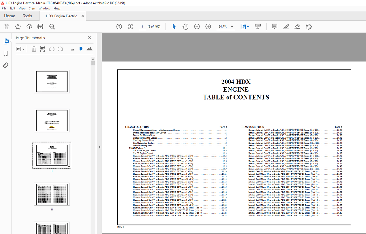Open the thumbnail options menu
Image resolution: width=366 pixels, height=234 pixels.
[x=20, y=49]
